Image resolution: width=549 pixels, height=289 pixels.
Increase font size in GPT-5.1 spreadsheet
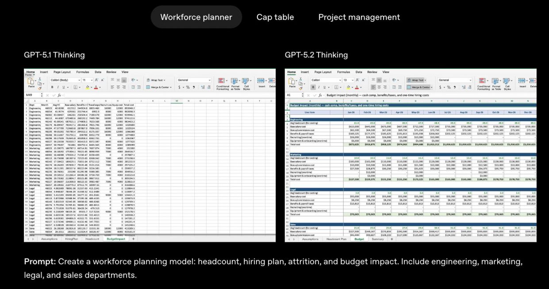click(96, 80)
